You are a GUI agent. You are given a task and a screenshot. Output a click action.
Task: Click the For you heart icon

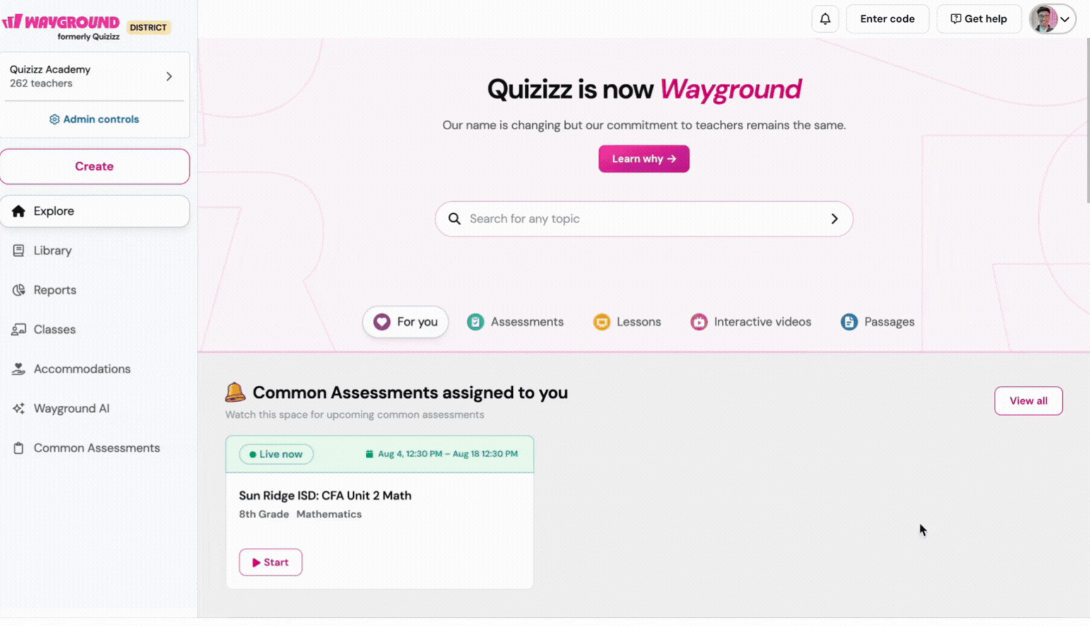coord(382,322)
